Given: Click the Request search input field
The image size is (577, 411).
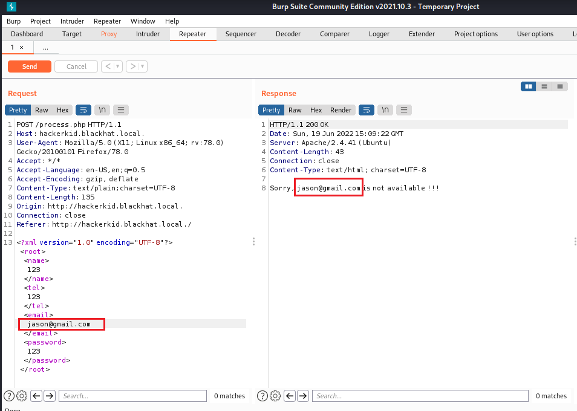Looking at the screenshot, I should [x=132, y=396].
